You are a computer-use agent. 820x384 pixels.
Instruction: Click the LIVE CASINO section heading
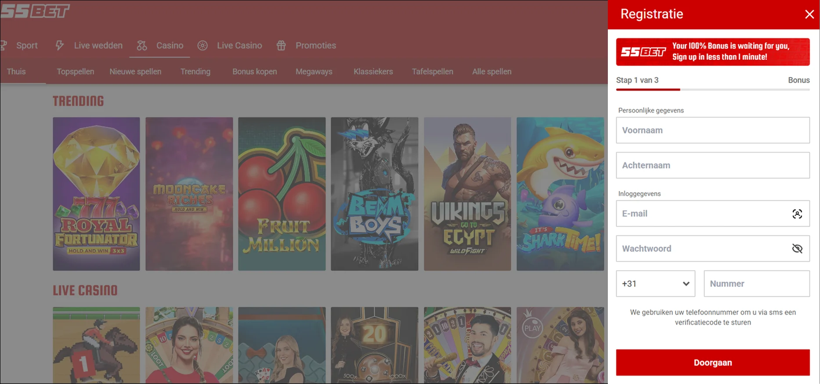point(85,291)
